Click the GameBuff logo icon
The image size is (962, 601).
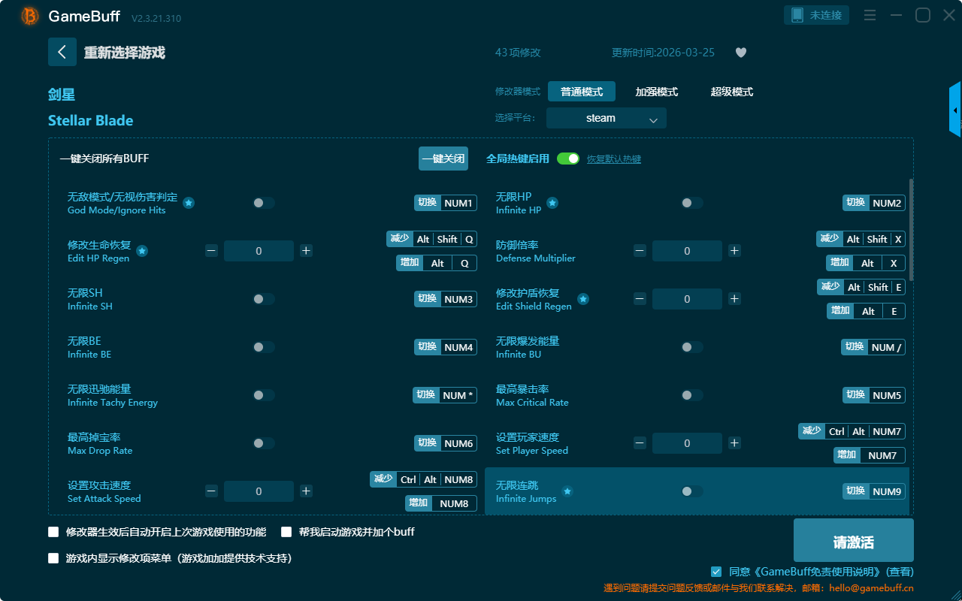click(x=30, y=16)
